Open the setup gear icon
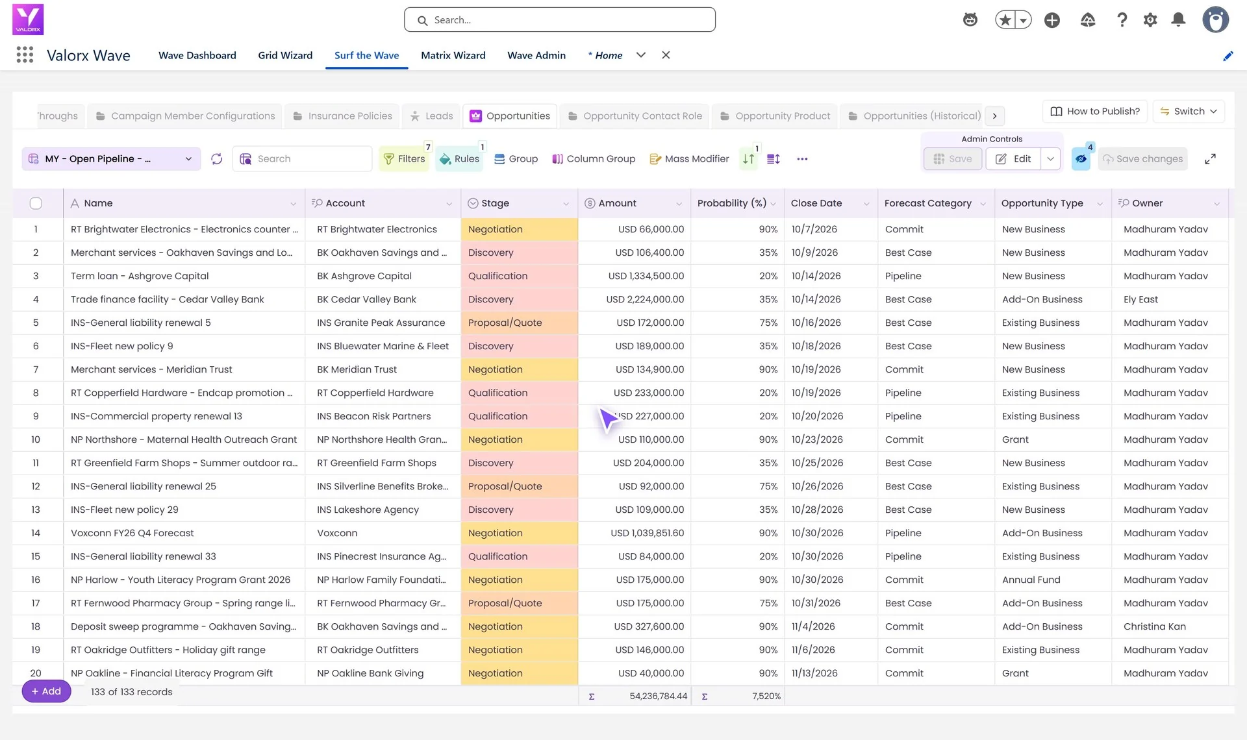Screen dimensions: 1247x740 [x=1150, y=20]
